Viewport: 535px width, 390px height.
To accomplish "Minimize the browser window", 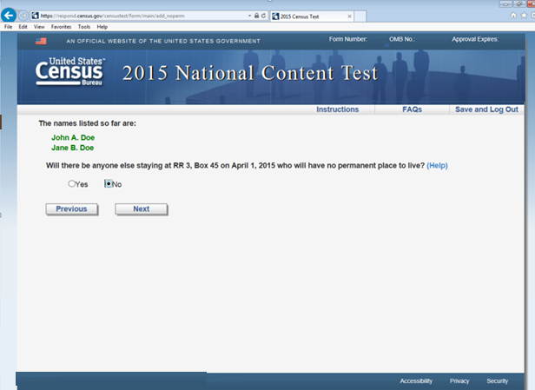I will (505, 3).
